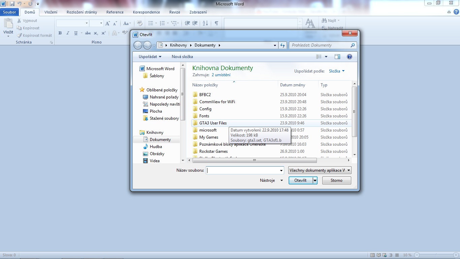
Task: Click the search magnifier in Prohledat box
Action: point(353,45)
